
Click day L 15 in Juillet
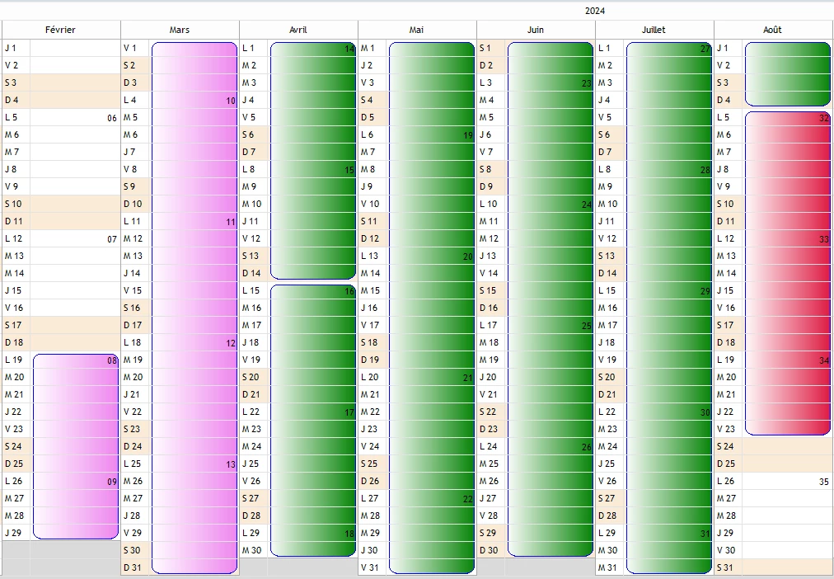coord(607,290)
